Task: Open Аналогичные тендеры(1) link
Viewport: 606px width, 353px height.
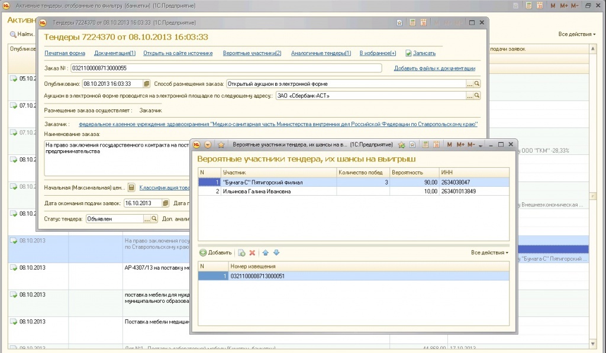Action: [321, 53]
